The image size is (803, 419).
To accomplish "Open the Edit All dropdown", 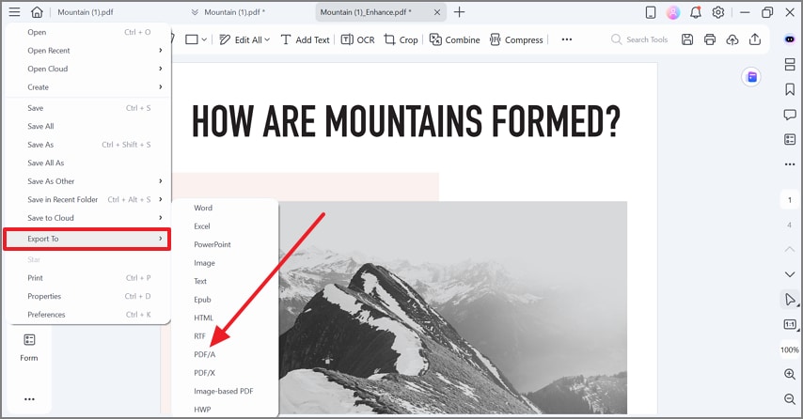I will 244,39.
